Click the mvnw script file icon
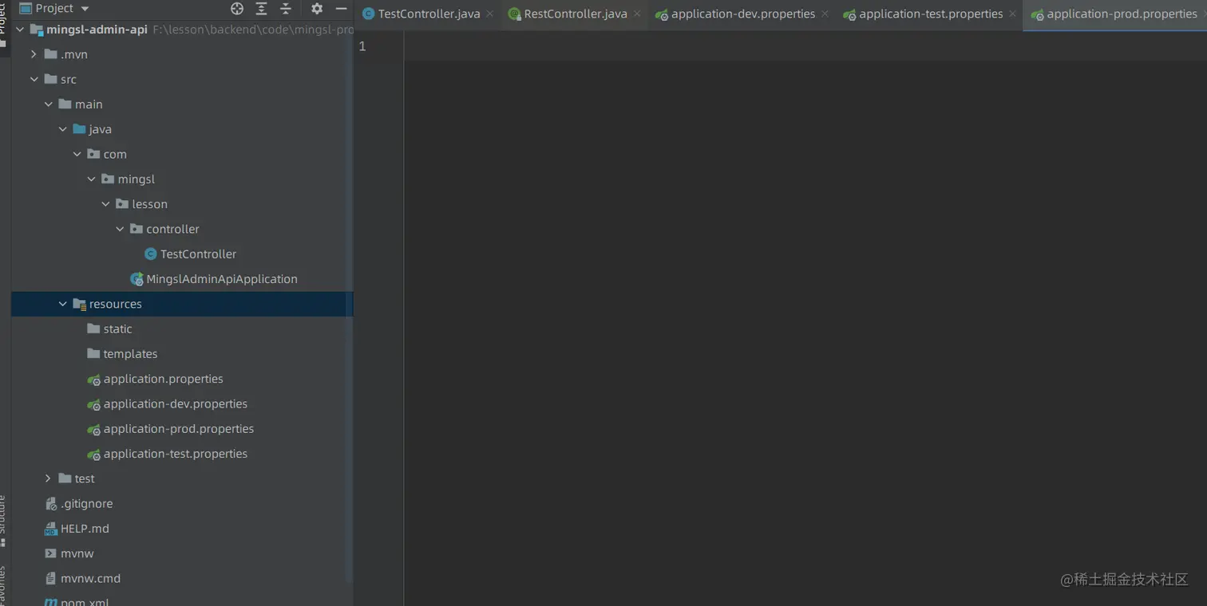Image resolution: width=1207 pixels, height=606 pixels. pyautogui.click(x=51, y=553)
